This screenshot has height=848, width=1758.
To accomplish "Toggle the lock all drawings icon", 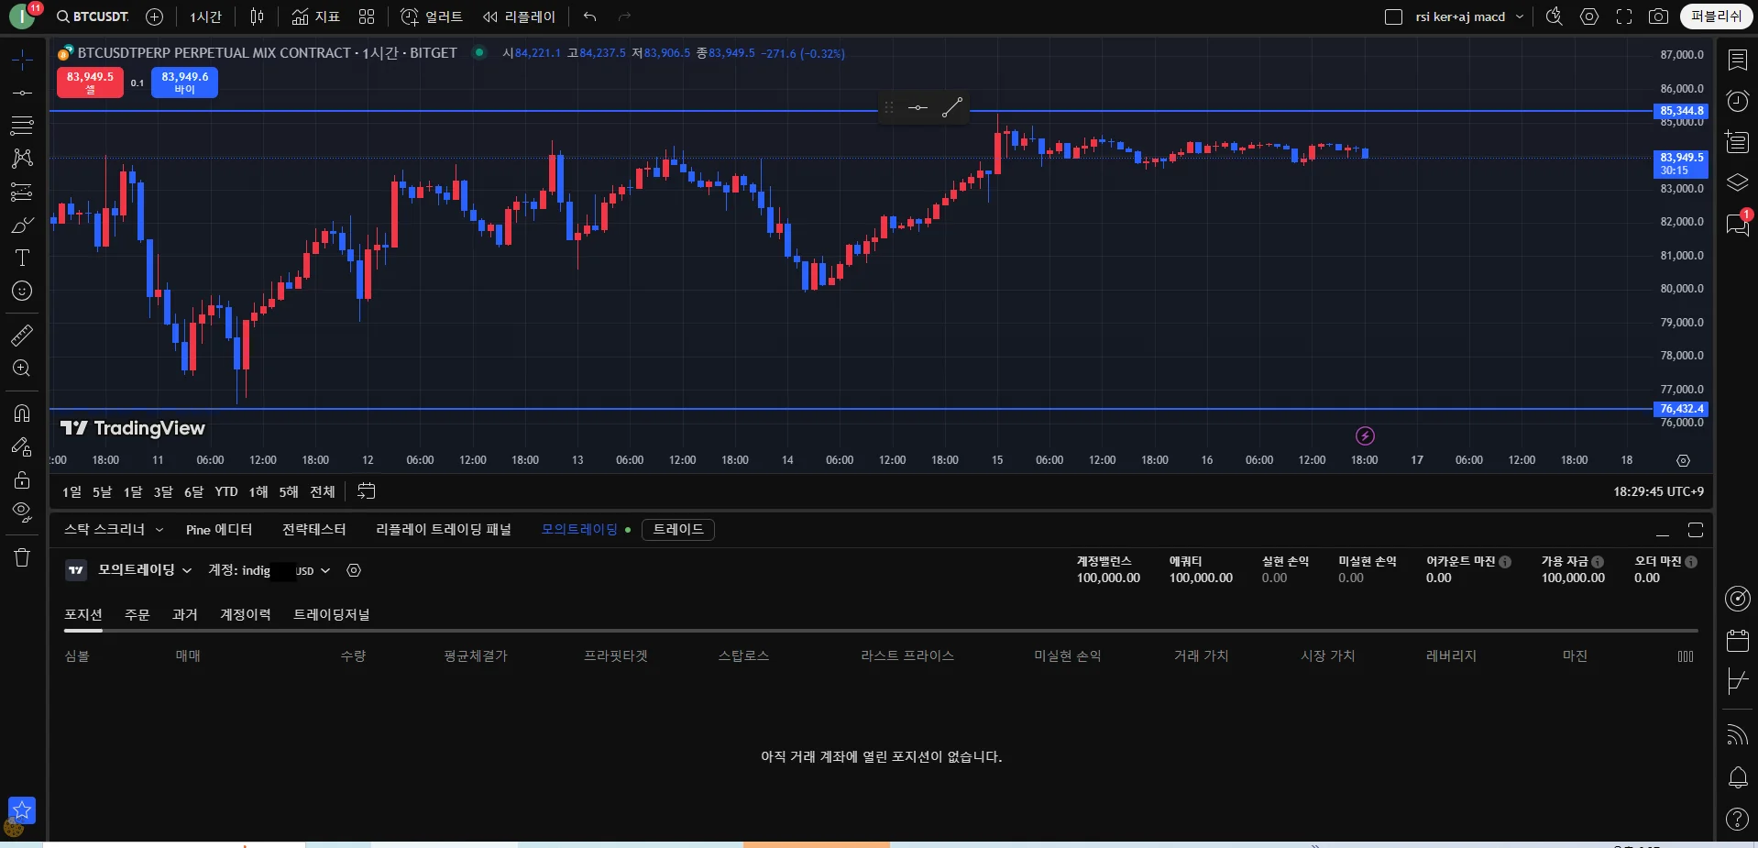I will point(22,479).
